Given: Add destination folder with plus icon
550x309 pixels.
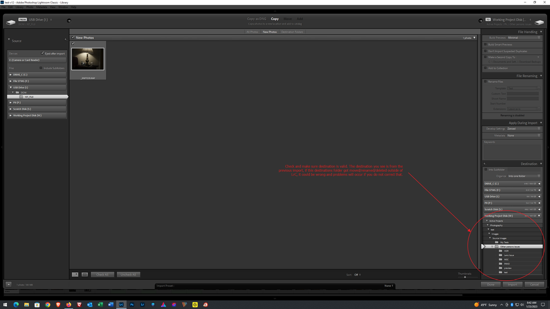Looking at the screenshot, I should click(484, 164).
